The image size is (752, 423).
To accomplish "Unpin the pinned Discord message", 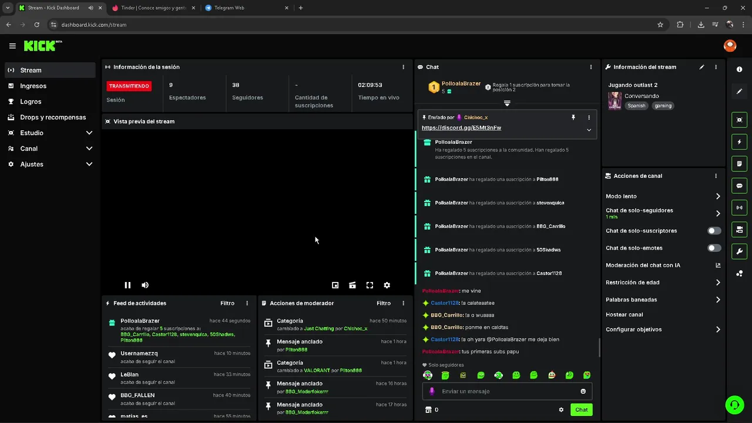I will pyautogui.click(x=573, y=117).
